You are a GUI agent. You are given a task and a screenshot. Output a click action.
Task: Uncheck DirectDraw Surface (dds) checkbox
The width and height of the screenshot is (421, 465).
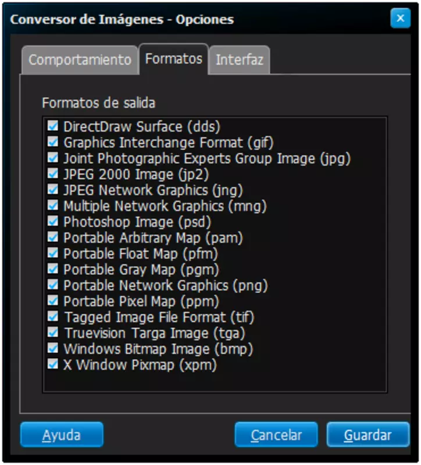(x=53, y=126)
